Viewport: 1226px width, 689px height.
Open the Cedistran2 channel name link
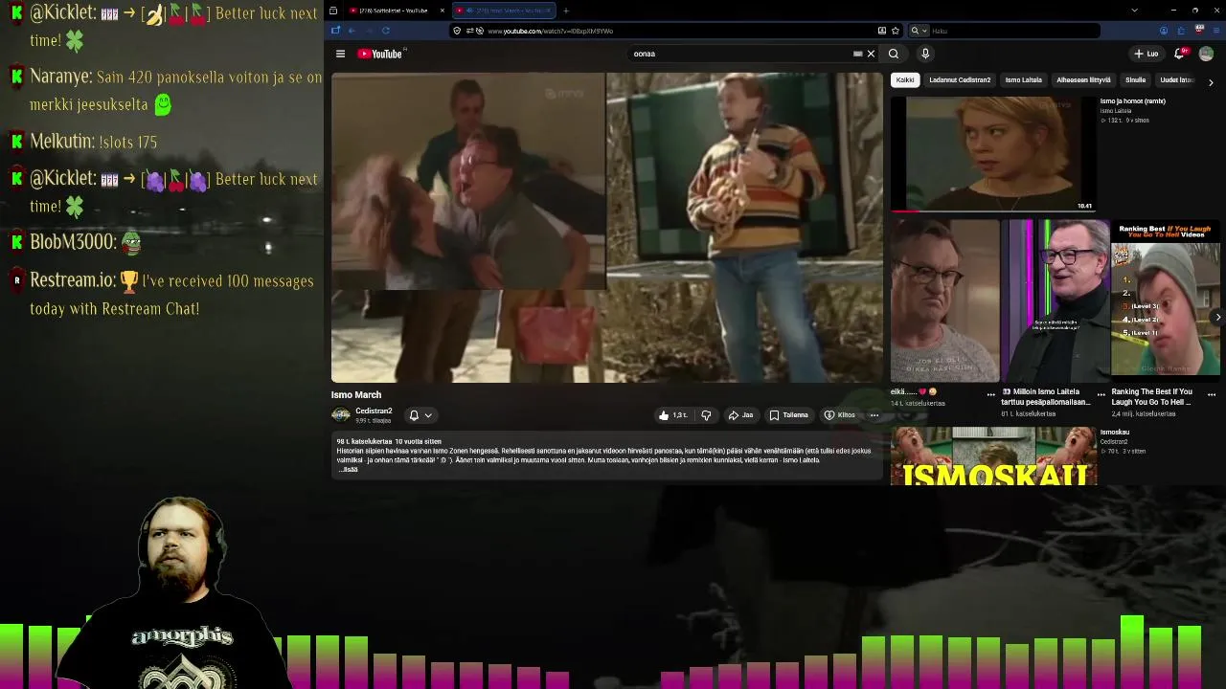point(374,411)
